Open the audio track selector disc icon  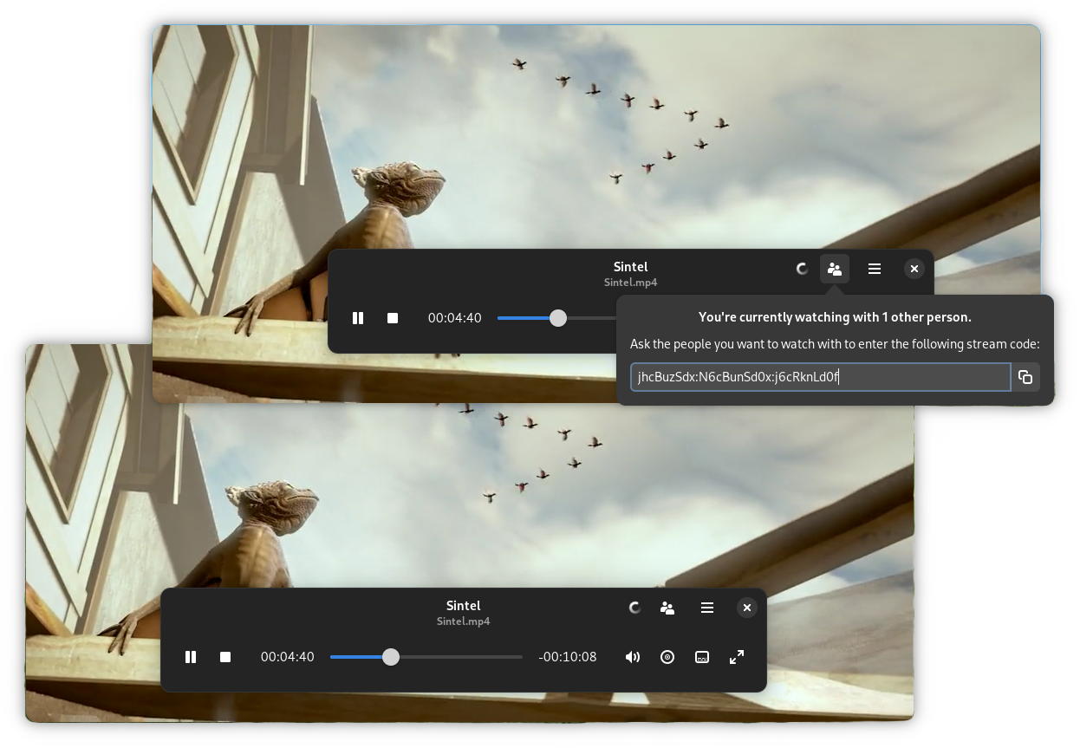pos(667,657)
